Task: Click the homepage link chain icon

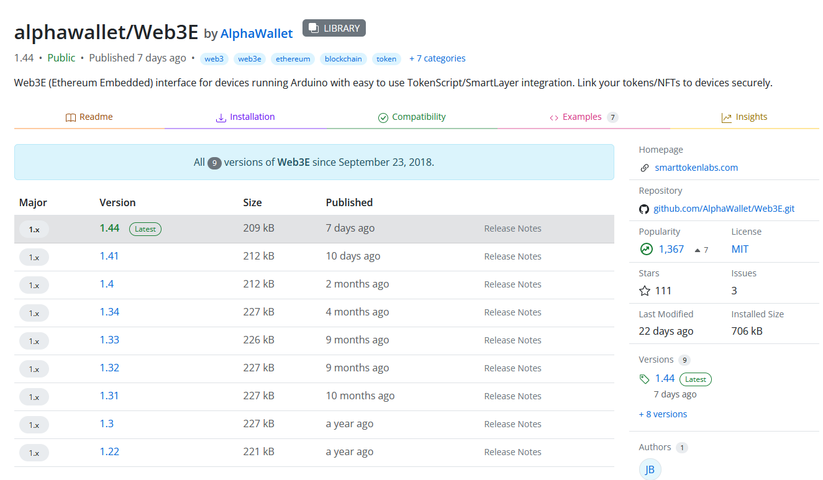Action: coord(645,168)
